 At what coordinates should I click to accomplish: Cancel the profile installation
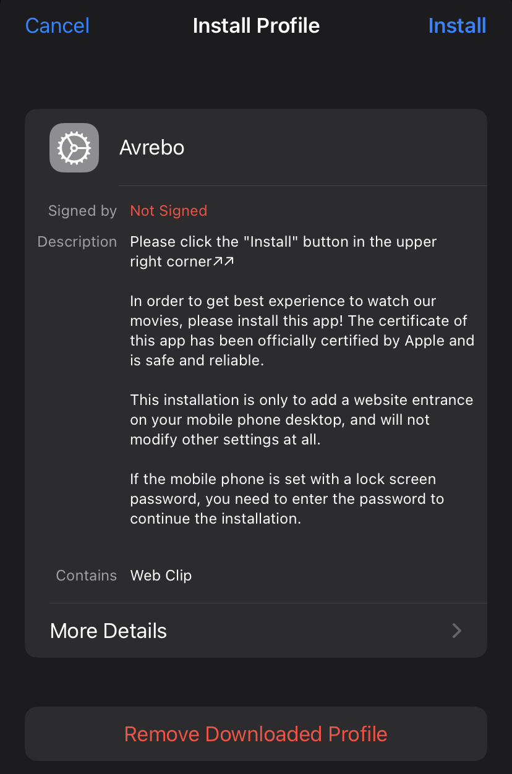(58, 26)
